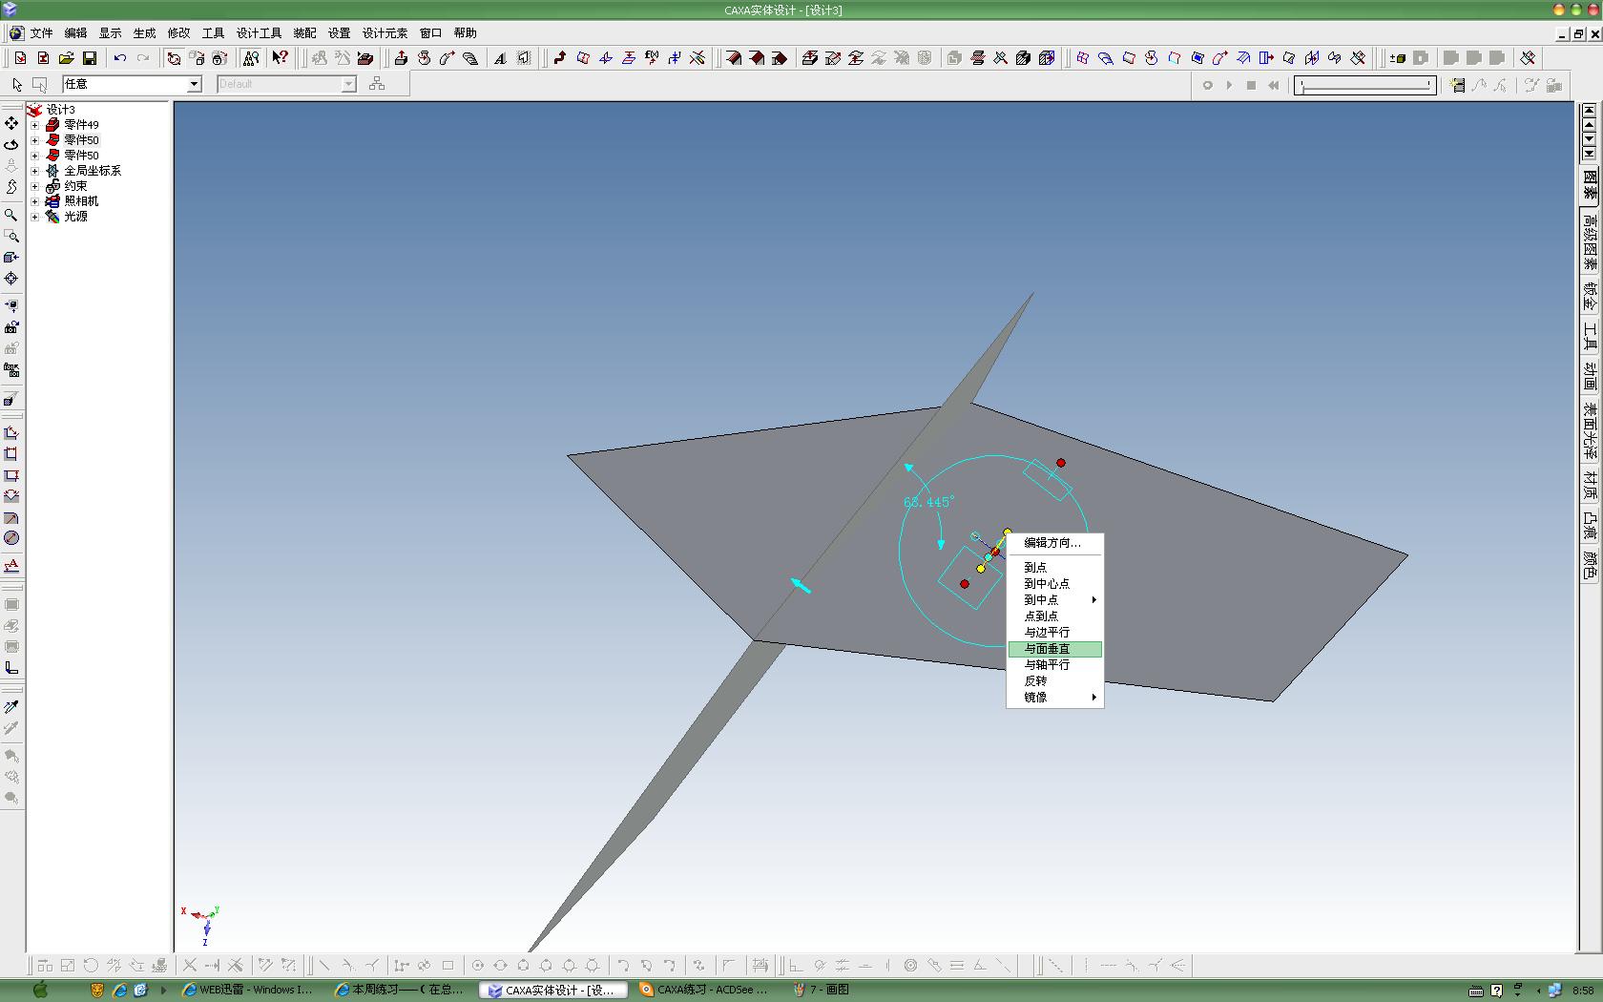Click the eyedropper tool icon
Viewport: 1603px width, 1002px height.
coord(11,707)
